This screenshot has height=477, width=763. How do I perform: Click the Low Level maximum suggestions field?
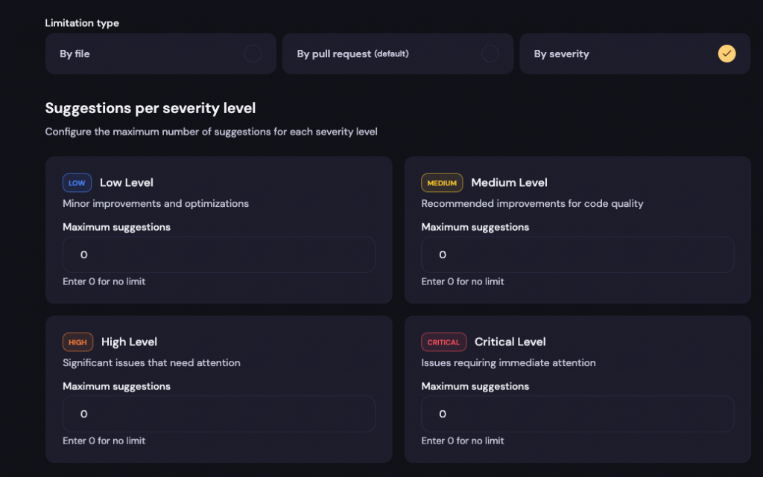point(218,254)
